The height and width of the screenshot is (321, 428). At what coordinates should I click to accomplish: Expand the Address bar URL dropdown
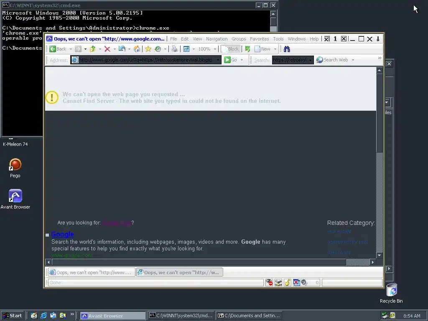pyautogui.click(x=218, y=60)
